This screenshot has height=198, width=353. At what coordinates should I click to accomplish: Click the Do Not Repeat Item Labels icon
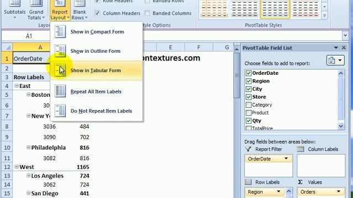pos(60,111)
